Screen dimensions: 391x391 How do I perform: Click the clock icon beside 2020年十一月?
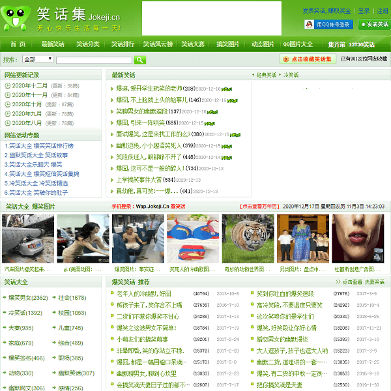(7, 95)
